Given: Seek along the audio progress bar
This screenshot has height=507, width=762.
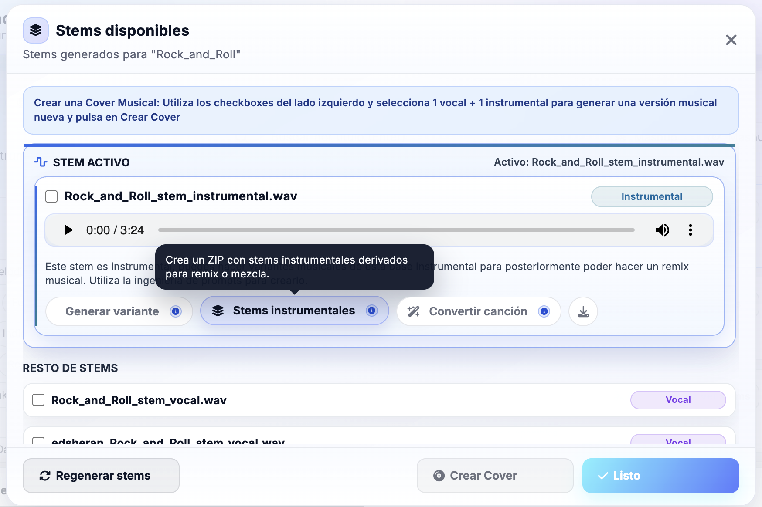Looking at the screenshot, I should 396,230.
